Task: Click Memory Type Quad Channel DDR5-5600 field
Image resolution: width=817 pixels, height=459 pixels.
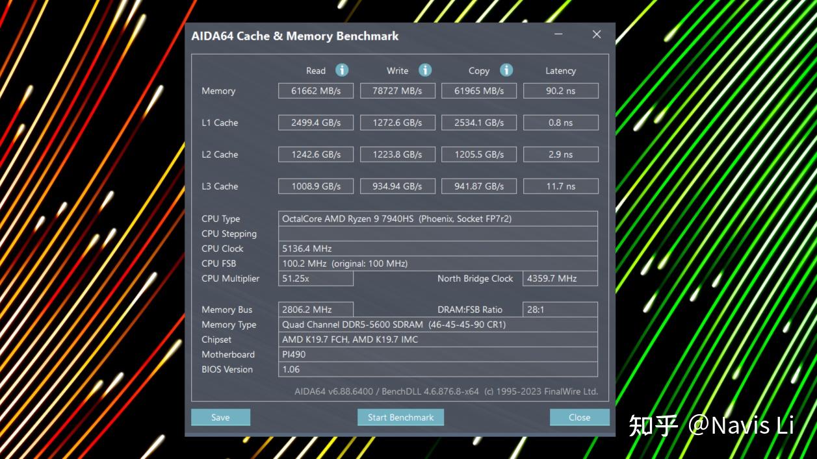Action: pos(438,325)
